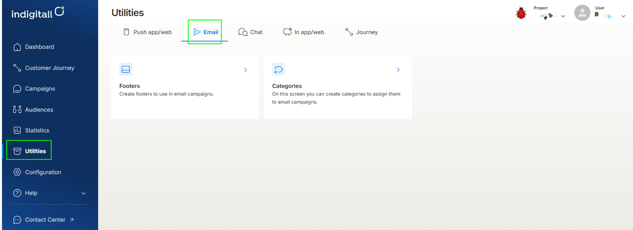Image resolution: width=633 pixels, height=230 pixels.
Task: Switch to the Chat tab
Action: coord(251,32)
